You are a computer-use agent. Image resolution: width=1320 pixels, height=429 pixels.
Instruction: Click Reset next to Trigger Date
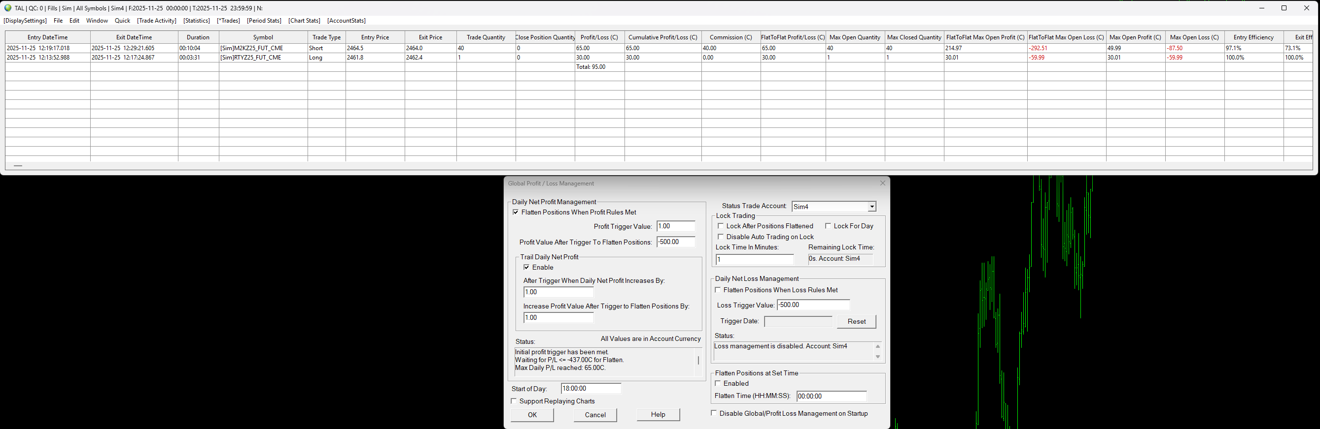click(857, 322)
